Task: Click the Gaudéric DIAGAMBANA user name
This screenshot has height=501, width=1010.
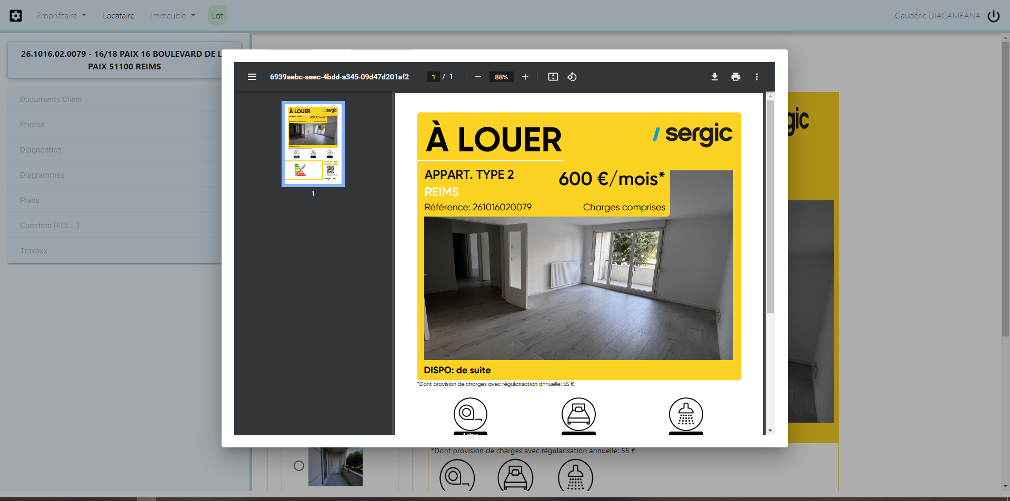Action: click(x=937, y=16)
